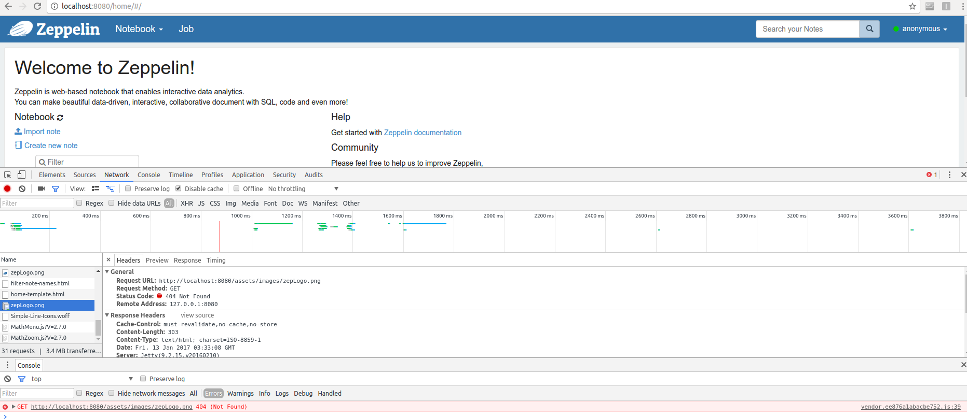Open the anonymous user dropdown
Image resolution: width=967 pixels, height=419 pixels.
click(x=920, y=29)
